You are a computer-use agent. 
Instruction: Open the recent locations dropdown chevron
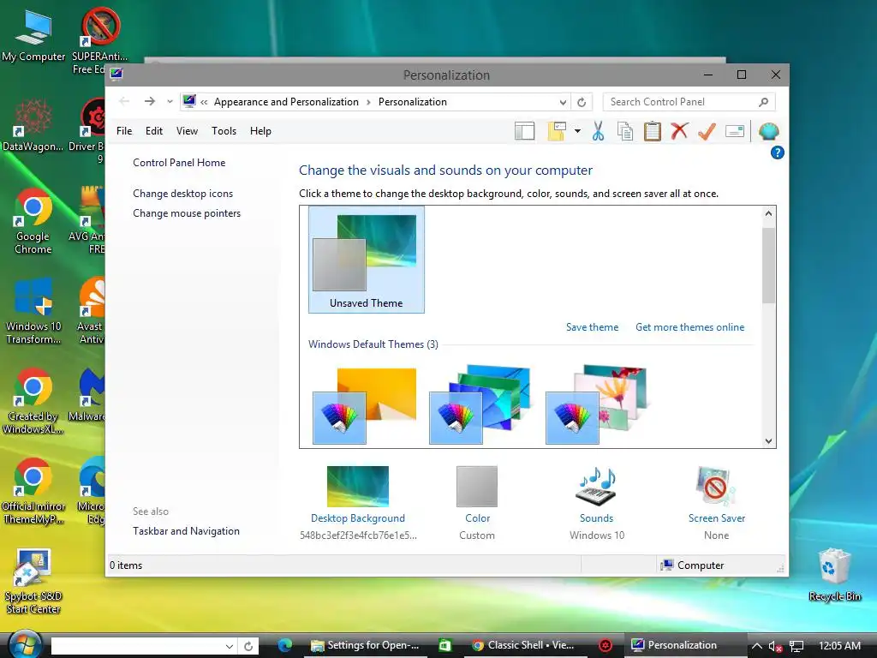click(x=170, y=102)
